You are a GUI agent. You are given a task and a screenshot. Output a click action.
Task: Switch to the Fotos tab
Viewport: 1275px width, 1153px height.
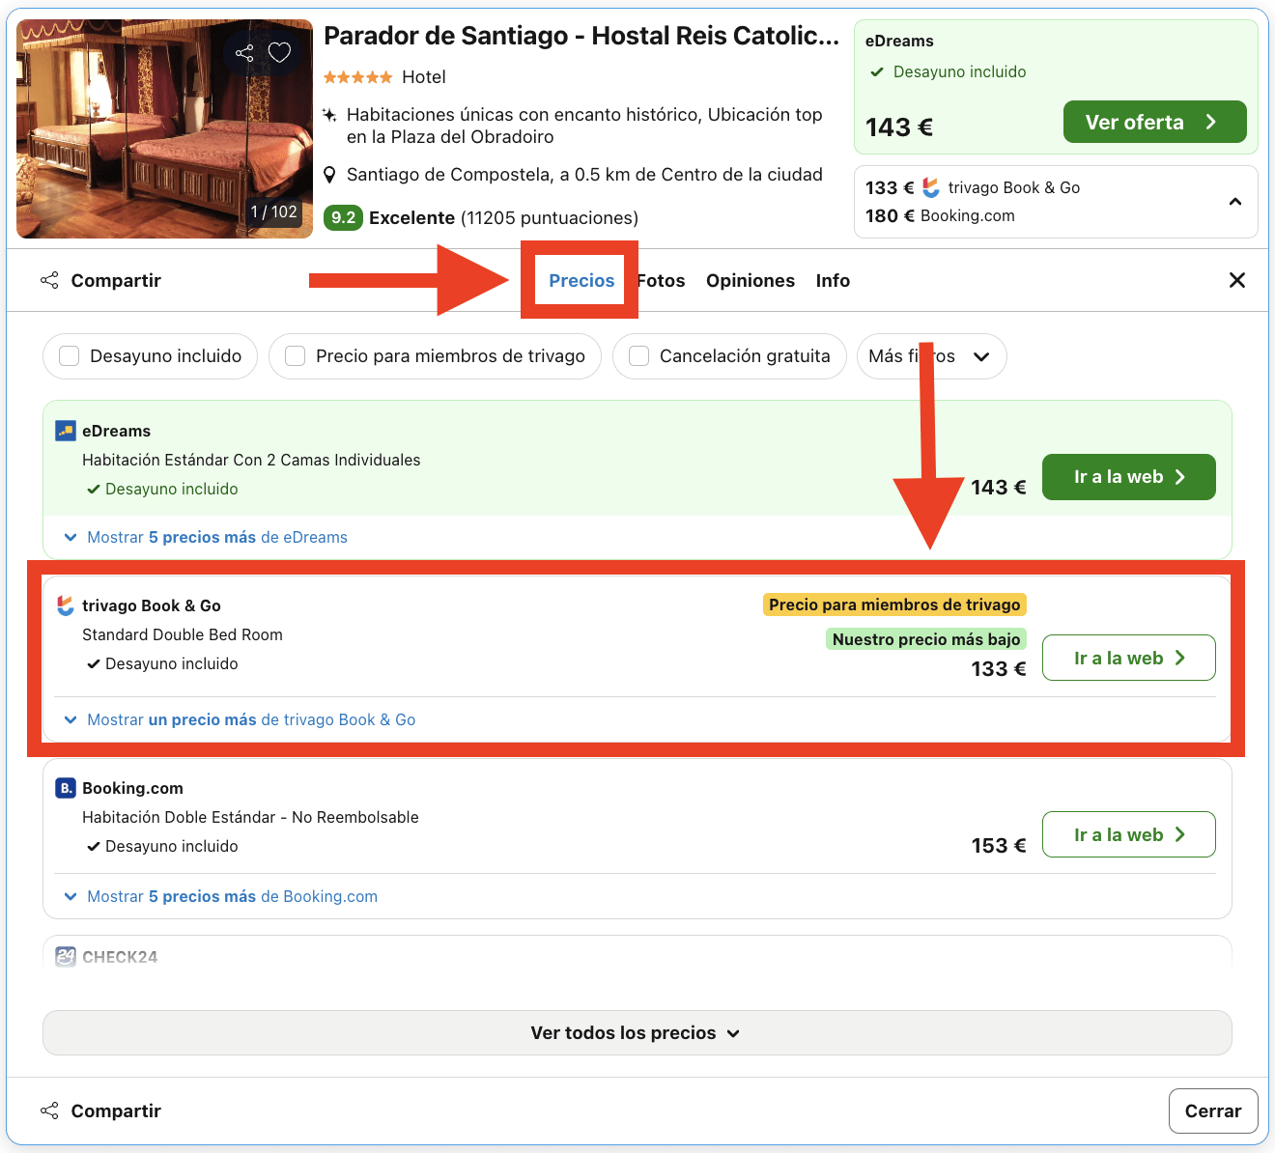[660, 280]
